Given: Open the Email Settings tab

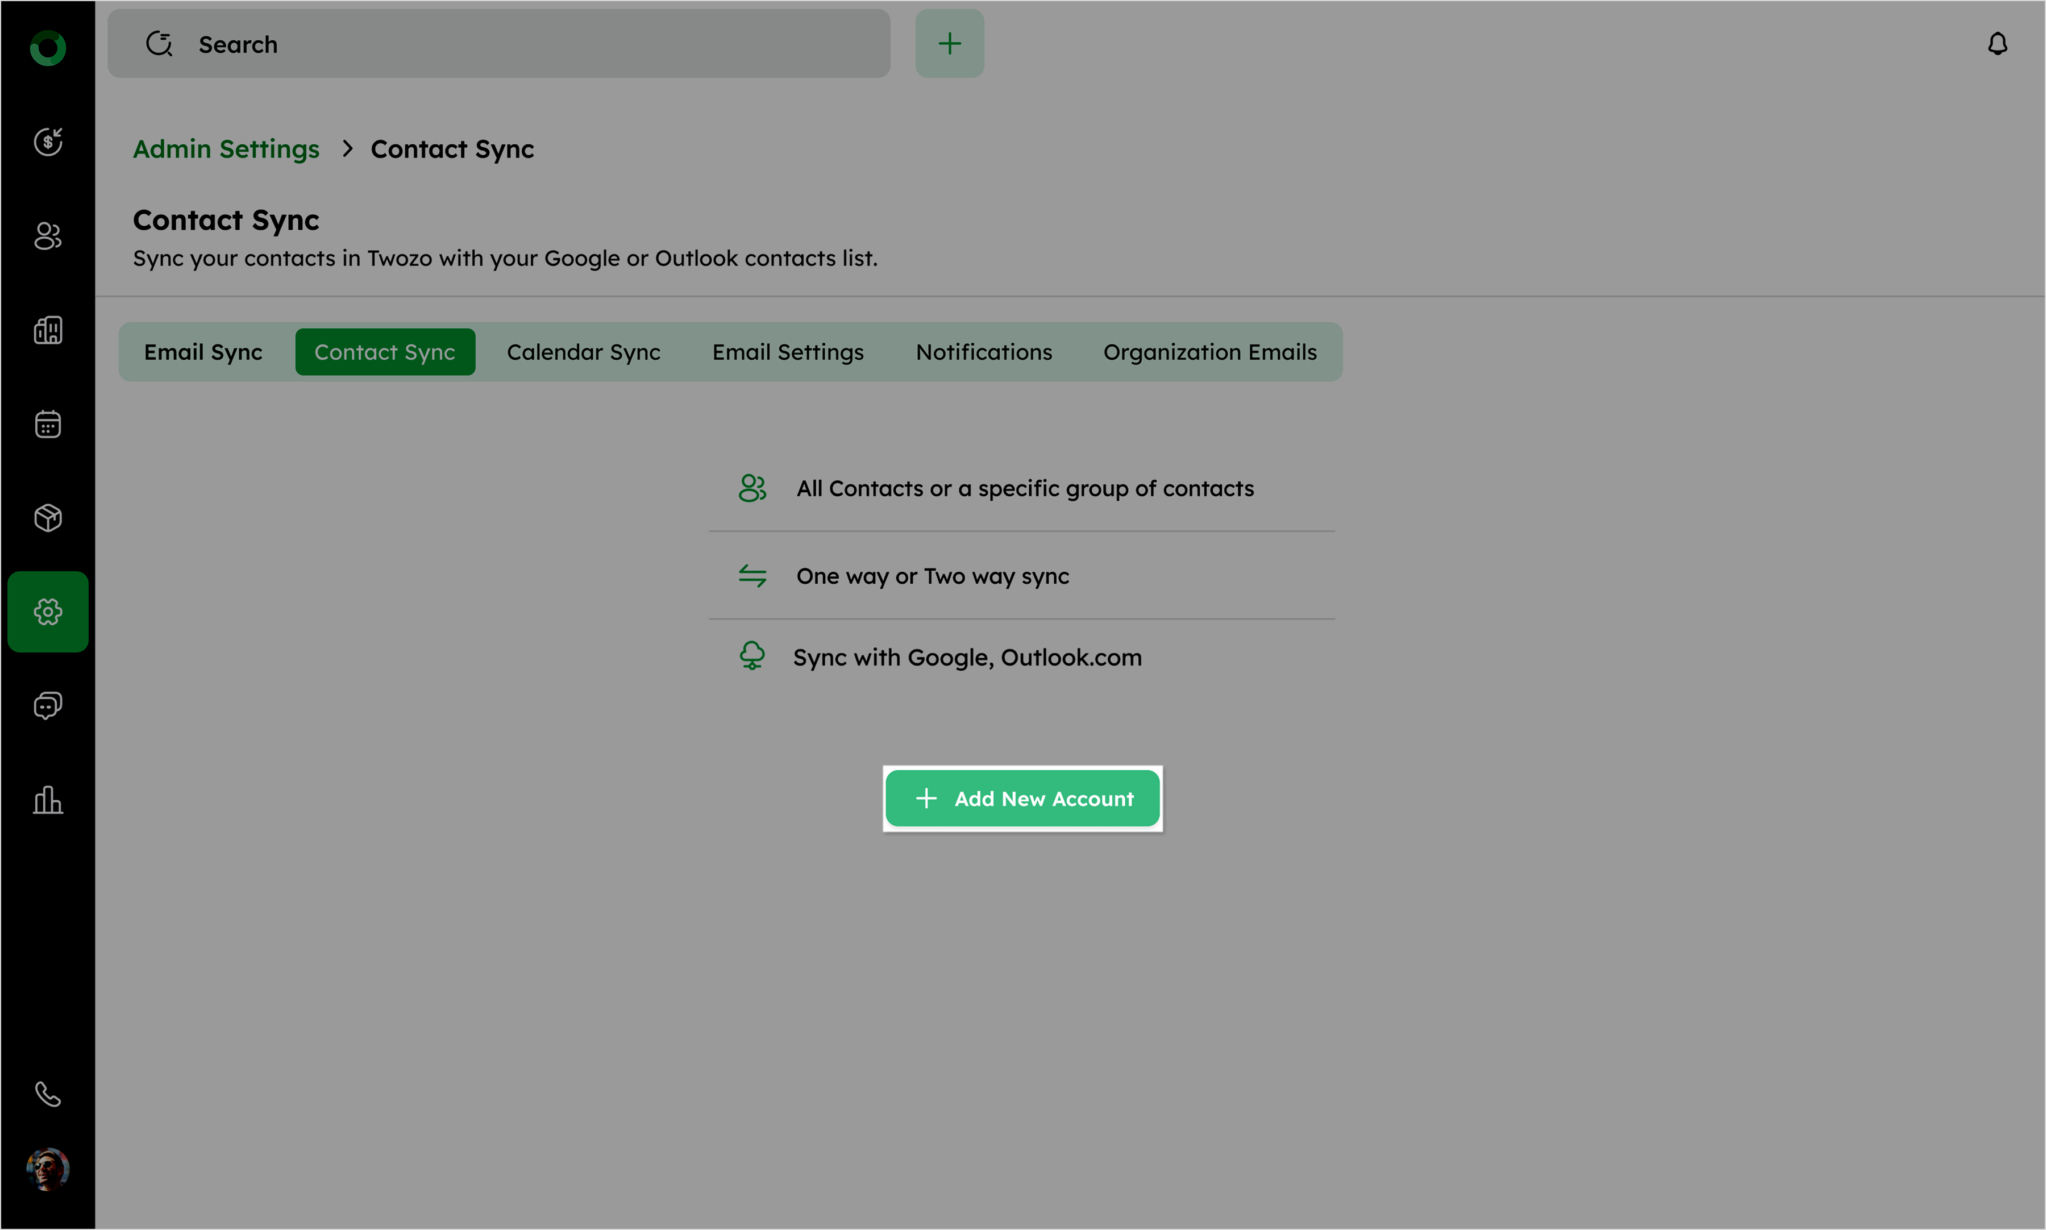Looking at the screenshot, I should pos(787,352).
